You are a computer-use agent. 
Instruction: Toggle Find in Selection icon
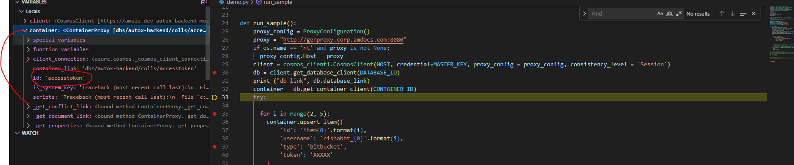pos(743,13)
